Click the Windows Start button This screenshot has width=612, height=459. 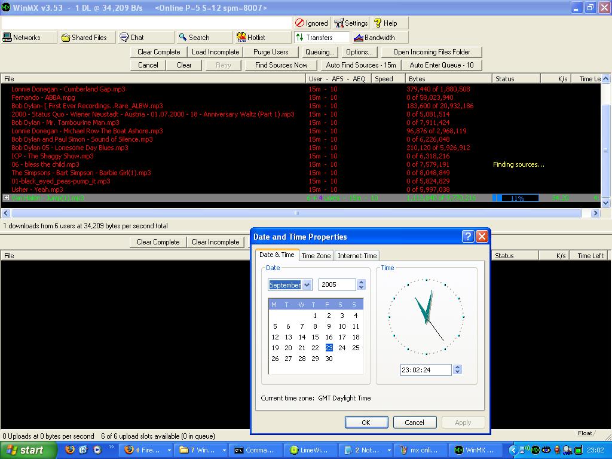point(27,450)
